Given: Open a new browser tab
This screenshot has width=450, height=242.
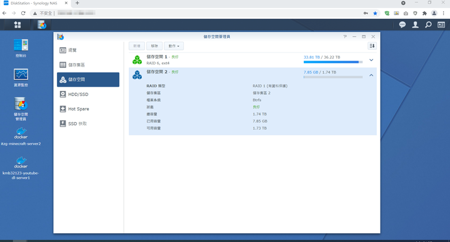Looking at the screenshot, I should click(77, 3).
